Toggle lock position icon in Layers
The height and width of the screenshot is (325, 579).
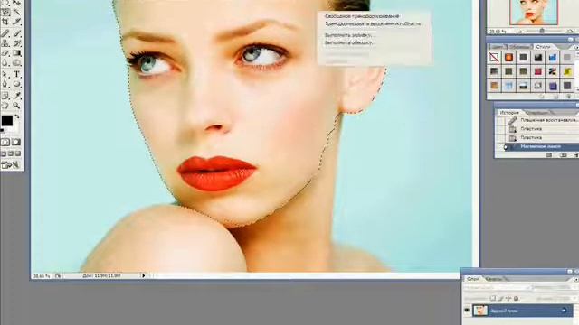(508, 299)
